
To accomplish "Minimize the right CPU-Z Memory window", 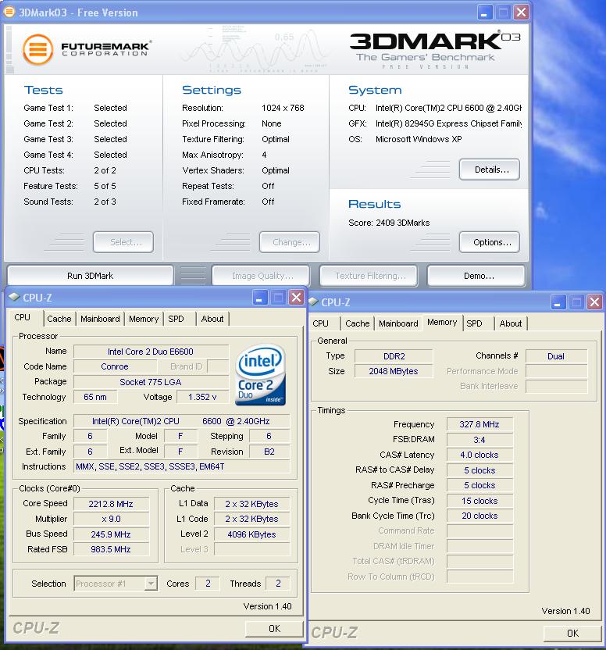I will (558, 302).
